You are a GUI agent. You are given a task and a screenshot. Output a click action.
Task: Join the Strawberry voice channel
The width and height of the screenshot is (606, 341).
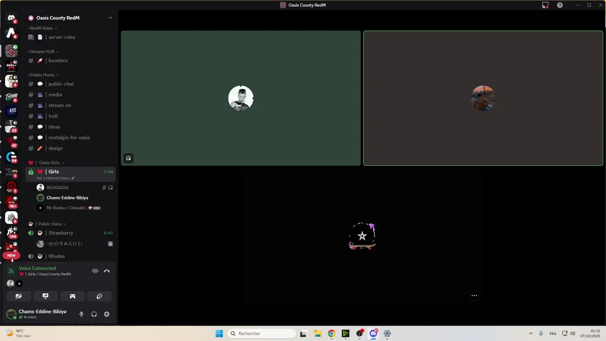point(71,233)
